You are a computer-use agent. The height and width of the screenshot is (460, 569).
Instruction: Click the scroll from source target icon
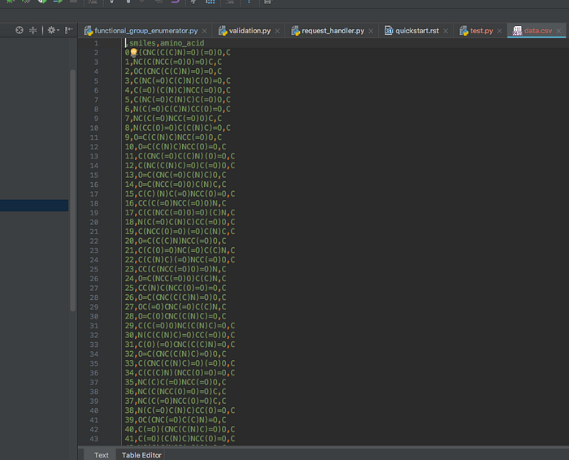click(20, 30)
